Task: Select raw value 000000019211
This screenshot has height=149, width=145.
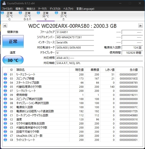Action: [x=129, y=95]
